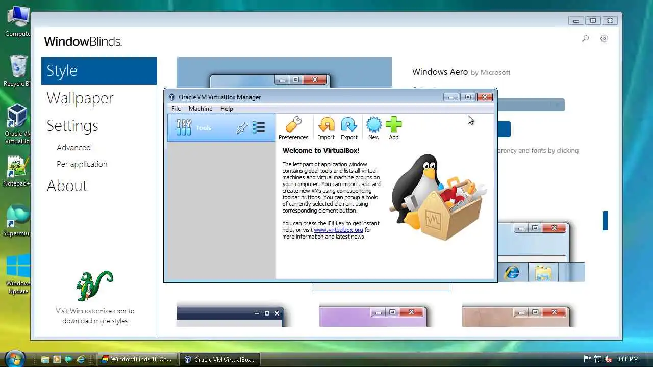Screen dimensions: 653x367
Task: Click the green Add machine icon
Action: [x=393, y=128]
